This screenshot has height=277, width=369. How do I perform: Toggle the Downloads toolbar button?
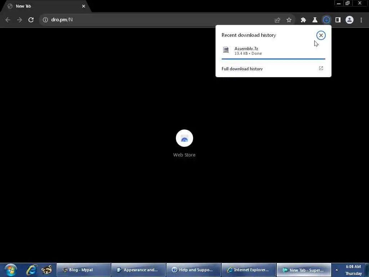(326, 20)
